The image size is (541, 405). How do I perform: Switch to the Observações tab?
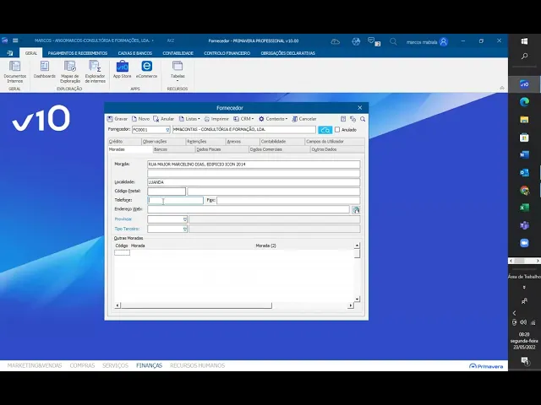[x=163, y=142]
